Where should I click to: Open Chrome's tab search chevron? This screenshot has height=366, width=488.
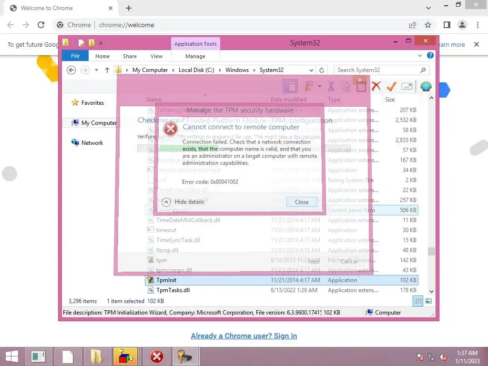click(x=428, y=8)
